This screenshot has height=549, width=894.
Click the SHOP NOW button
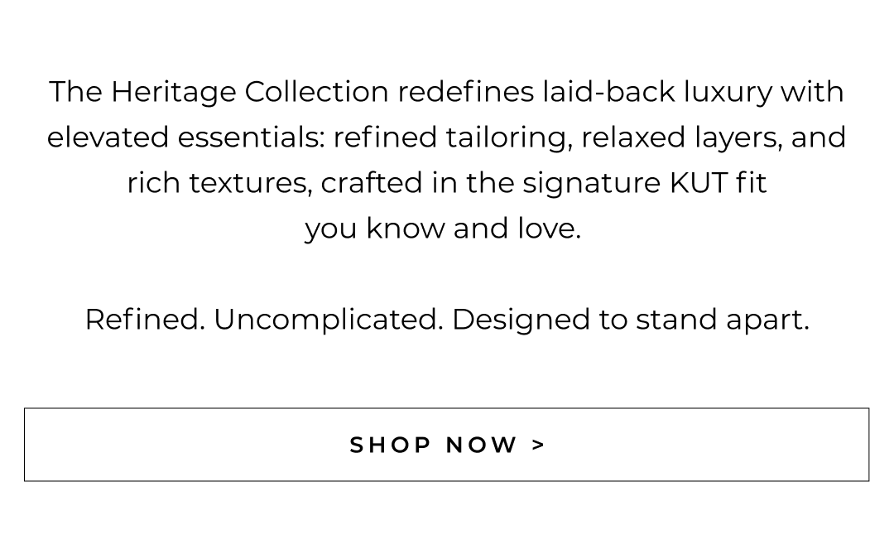click(446, 445)
